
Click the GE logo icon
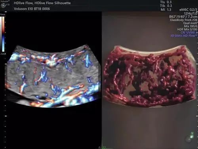pyautogui.click(x=3, y=5)
